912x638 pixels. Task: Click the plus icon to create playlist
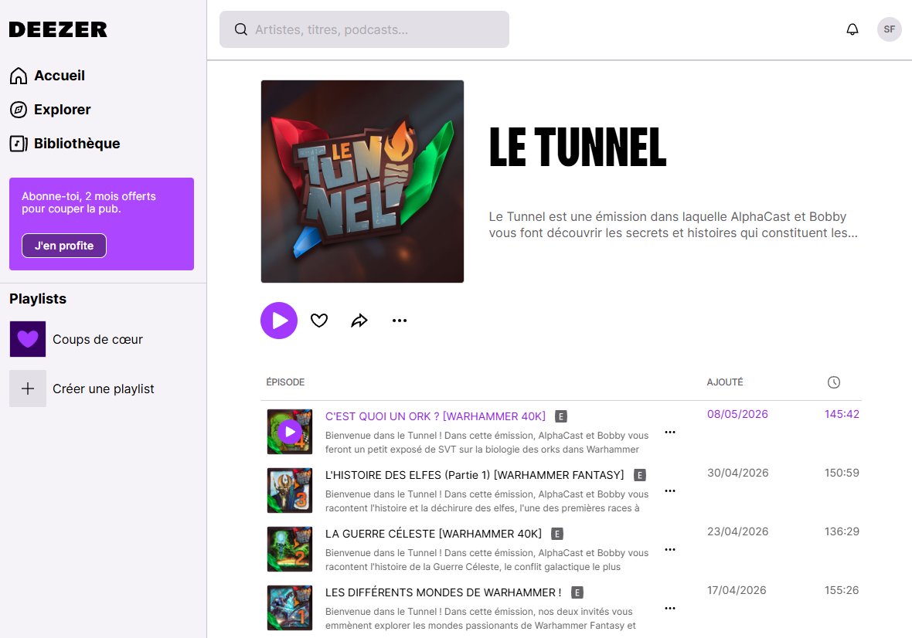[28, 389]
